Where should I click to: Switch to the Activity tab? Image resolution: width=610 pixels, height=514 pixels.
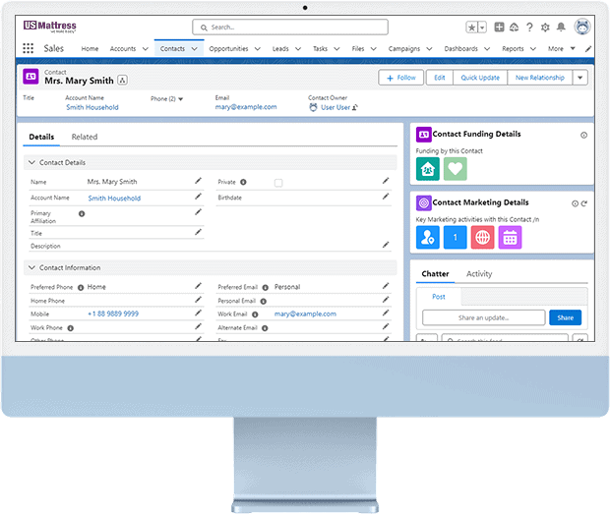479,274
